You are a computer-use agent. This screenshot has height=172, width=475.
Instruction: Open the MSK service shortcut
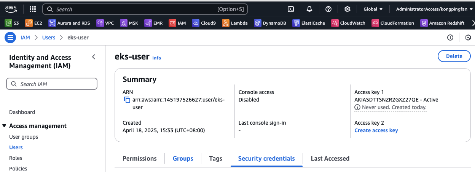point(129,23)
